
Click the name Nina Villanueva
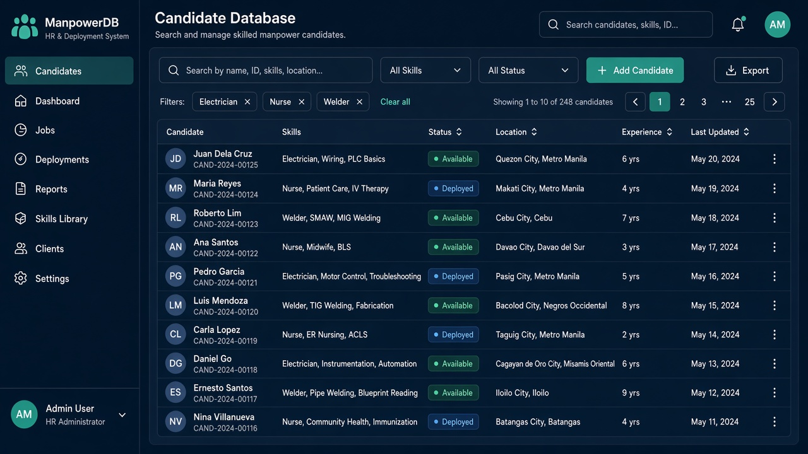pyautogui.click(x=224, y=417)
